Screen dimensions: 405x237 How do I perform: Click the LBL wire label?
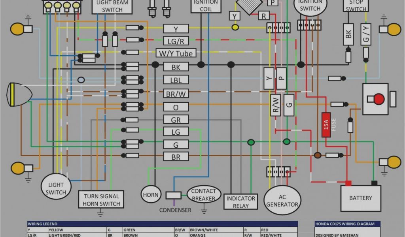(176, 80)
